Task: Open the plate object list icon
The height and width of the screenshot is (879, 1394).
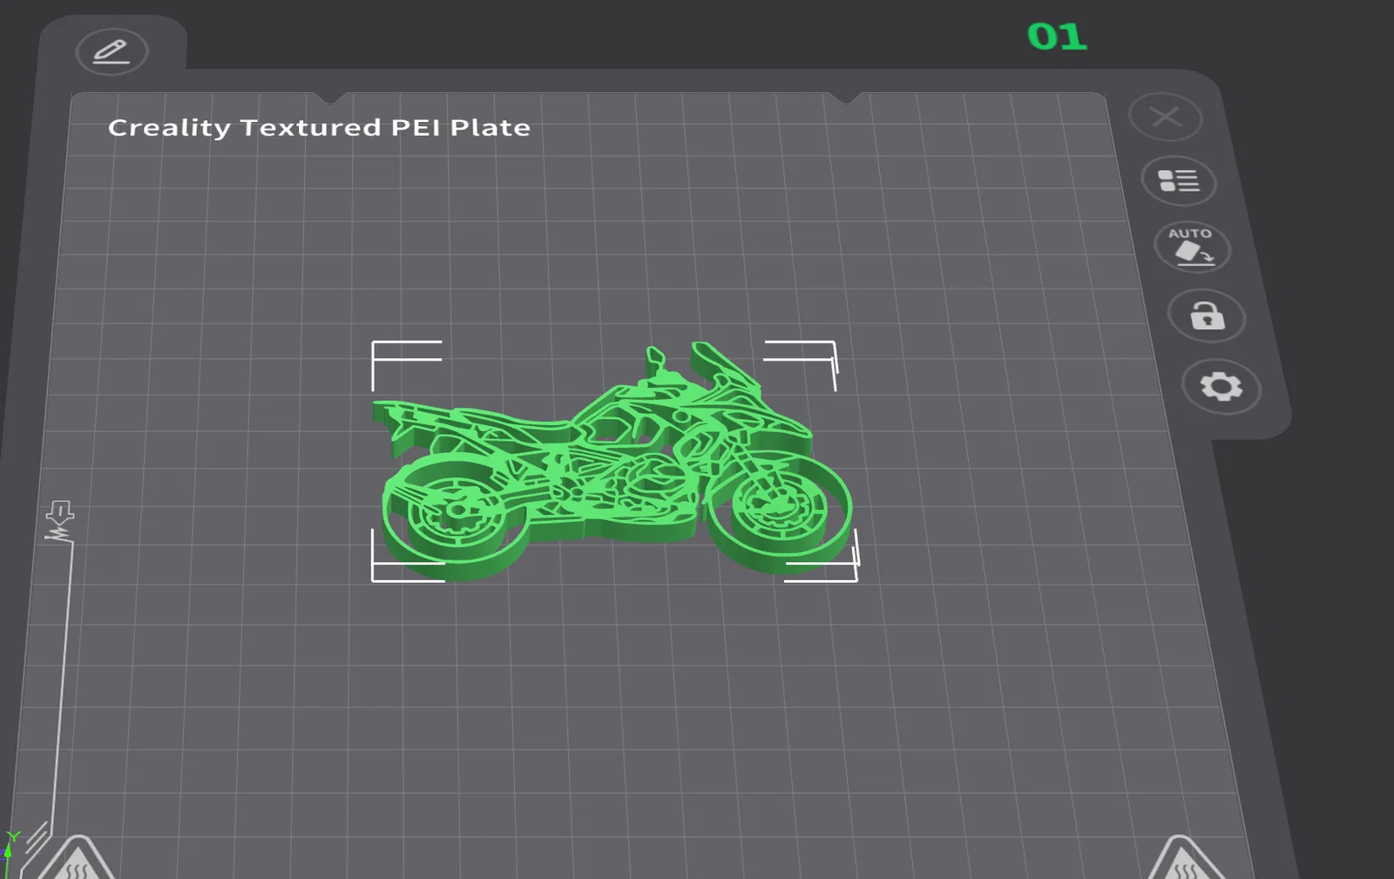Action: pyautogui.click(x=1179, y=181)
